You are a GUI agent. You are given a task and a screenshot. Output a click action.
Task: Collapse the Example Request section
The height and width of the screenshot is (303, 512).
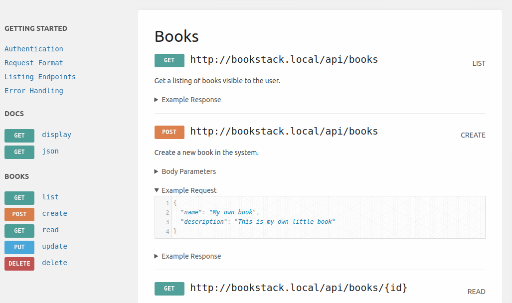(x=185, y=191)
